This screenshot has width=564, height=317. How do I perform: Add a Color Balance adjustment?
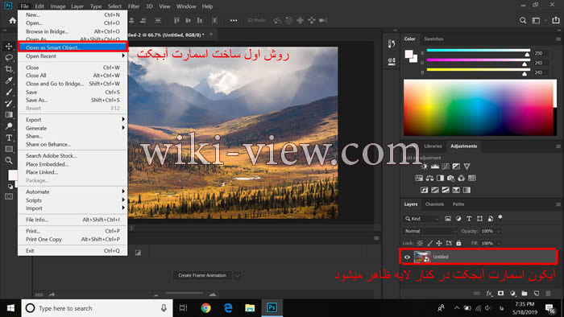429,178
